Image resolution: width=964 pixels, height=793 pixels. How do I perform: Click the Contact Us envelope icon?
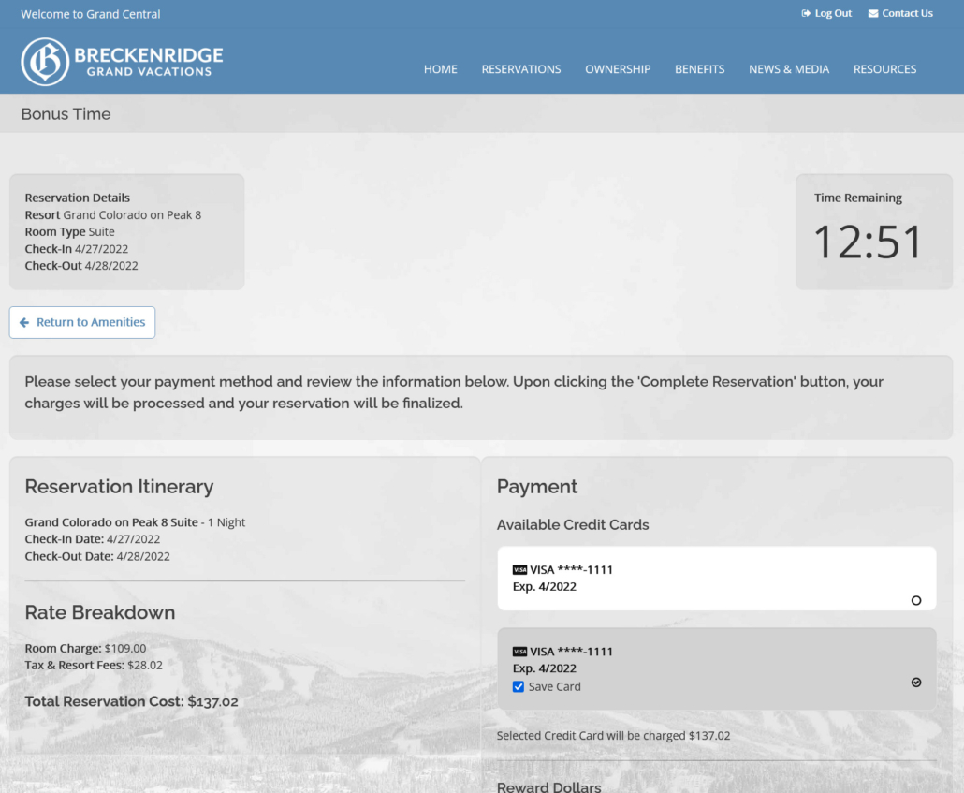pyautogui.click(x=873, y=13)
